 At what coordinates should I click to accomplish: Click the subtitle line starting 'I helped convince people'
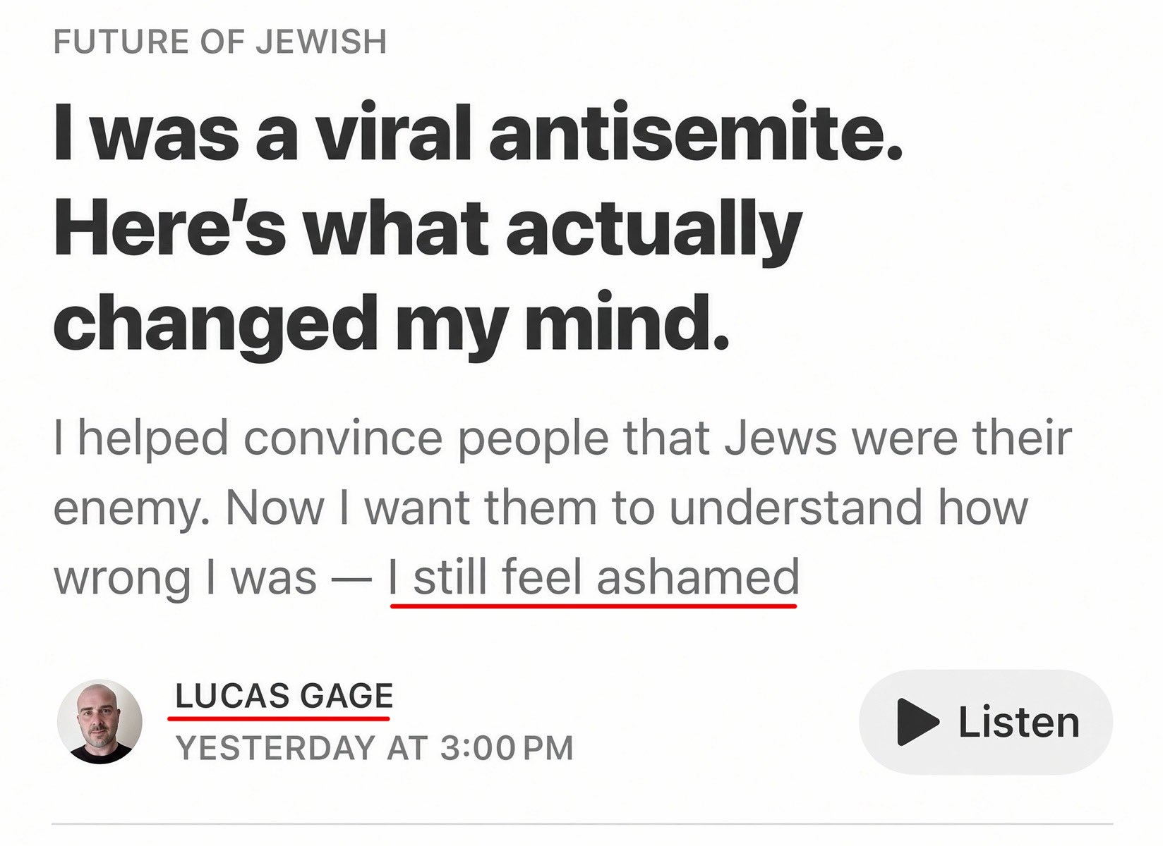[x=562, y=439]
